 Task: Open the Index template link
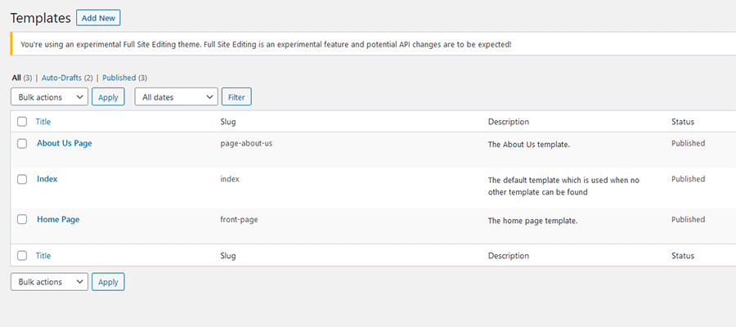click(47, 179)
